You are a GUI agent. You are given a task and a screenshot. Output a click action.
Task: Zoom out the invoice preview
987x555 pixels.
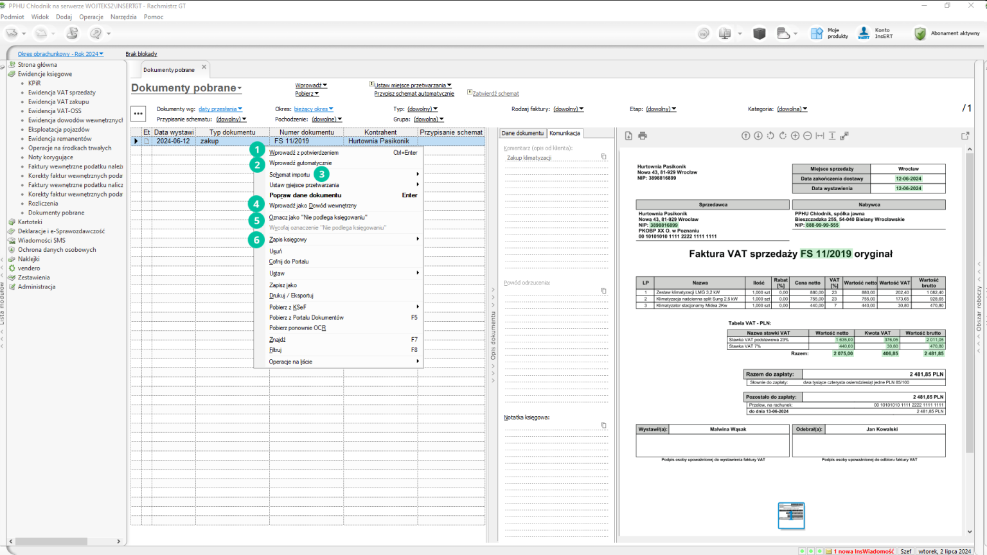point(807,136)
